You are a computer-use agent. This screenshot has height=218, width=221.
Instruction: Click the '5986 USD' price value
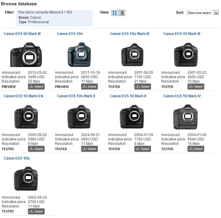(36, 139)
